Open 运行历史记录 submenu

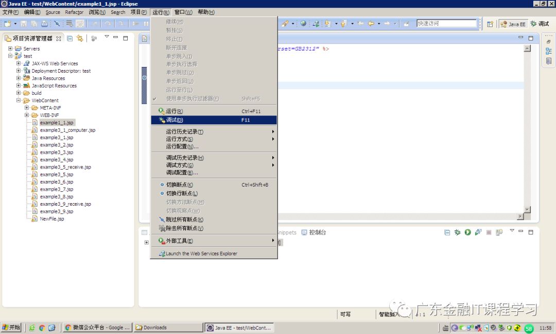tap(214, 131)
